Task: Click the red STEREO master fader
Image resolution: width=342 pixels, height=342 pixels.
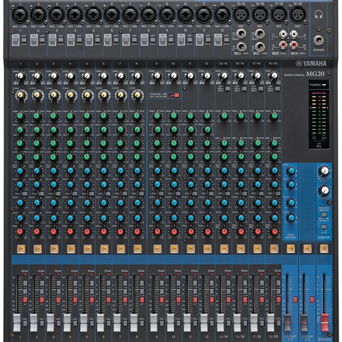Action: click(325, 322)
